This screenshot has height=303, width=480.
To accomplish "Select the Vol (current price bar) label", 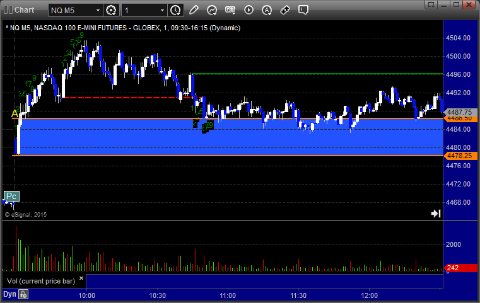I will (41, 281).
